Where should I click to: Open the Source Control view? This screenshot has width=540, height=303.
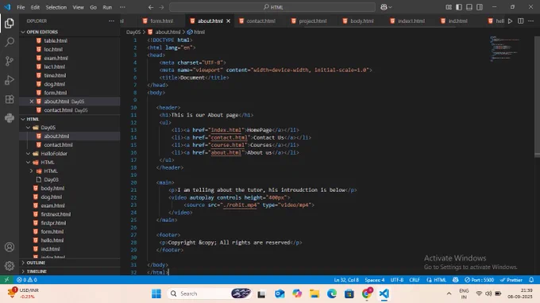[10, 61]
